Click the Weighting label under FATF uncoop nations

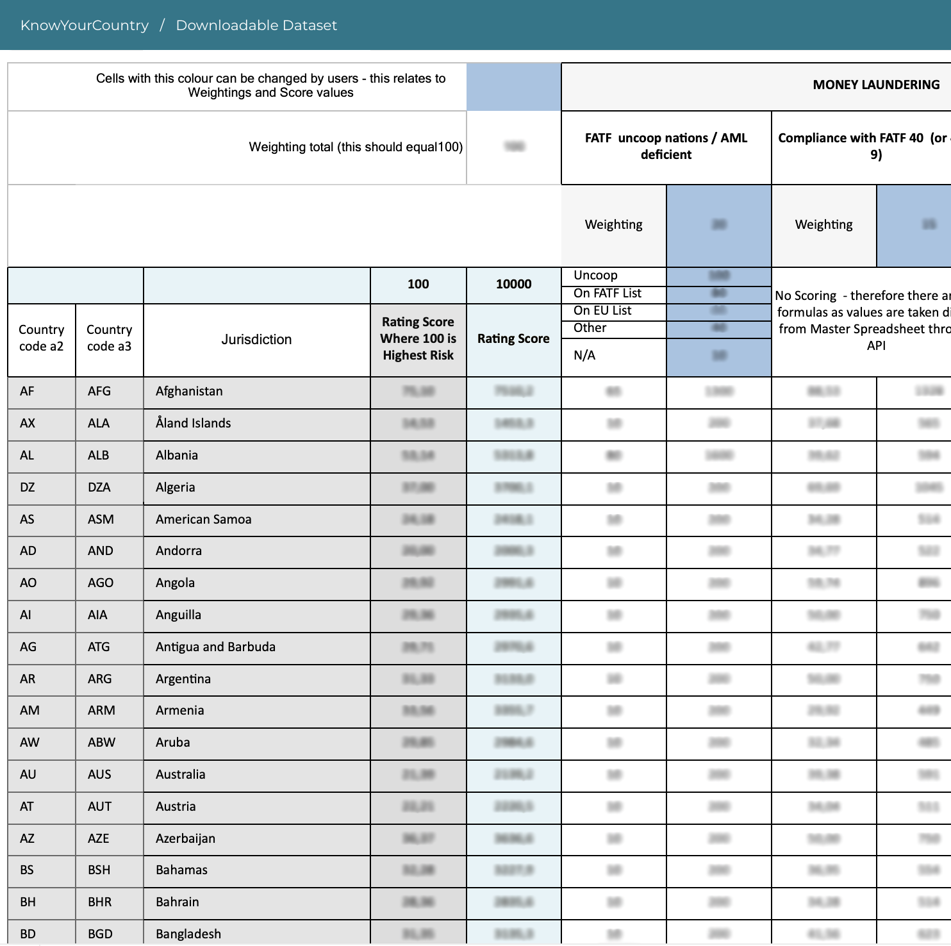[614, 225]
